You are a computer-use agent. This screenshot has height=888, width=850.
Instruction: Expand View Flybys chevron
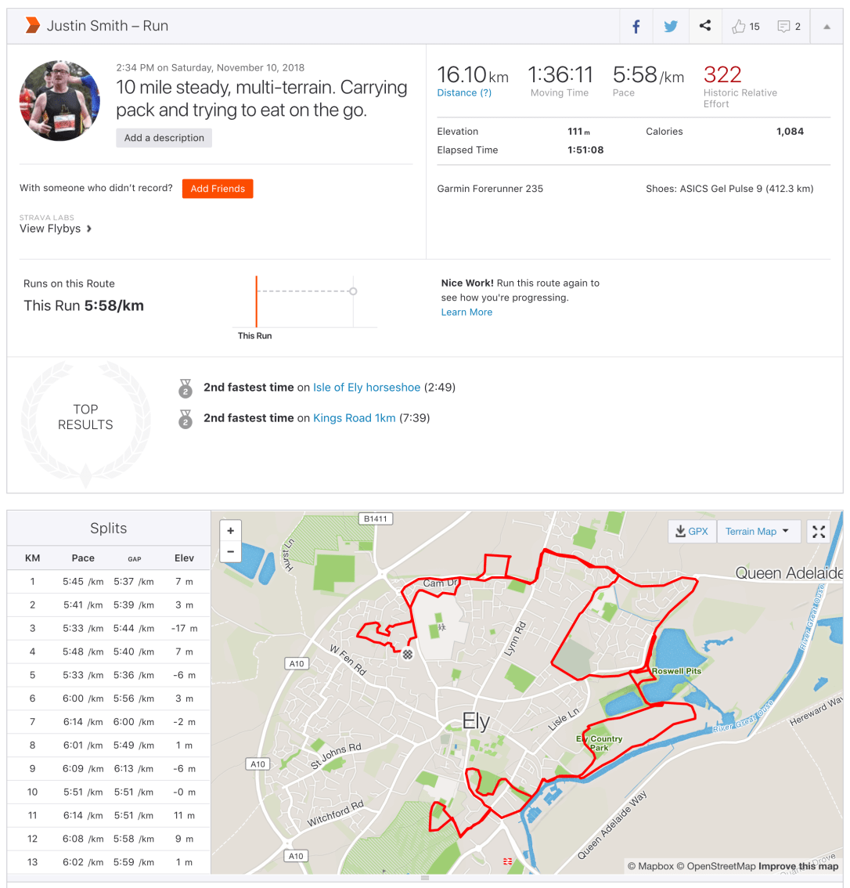click(x=89, y=229)
